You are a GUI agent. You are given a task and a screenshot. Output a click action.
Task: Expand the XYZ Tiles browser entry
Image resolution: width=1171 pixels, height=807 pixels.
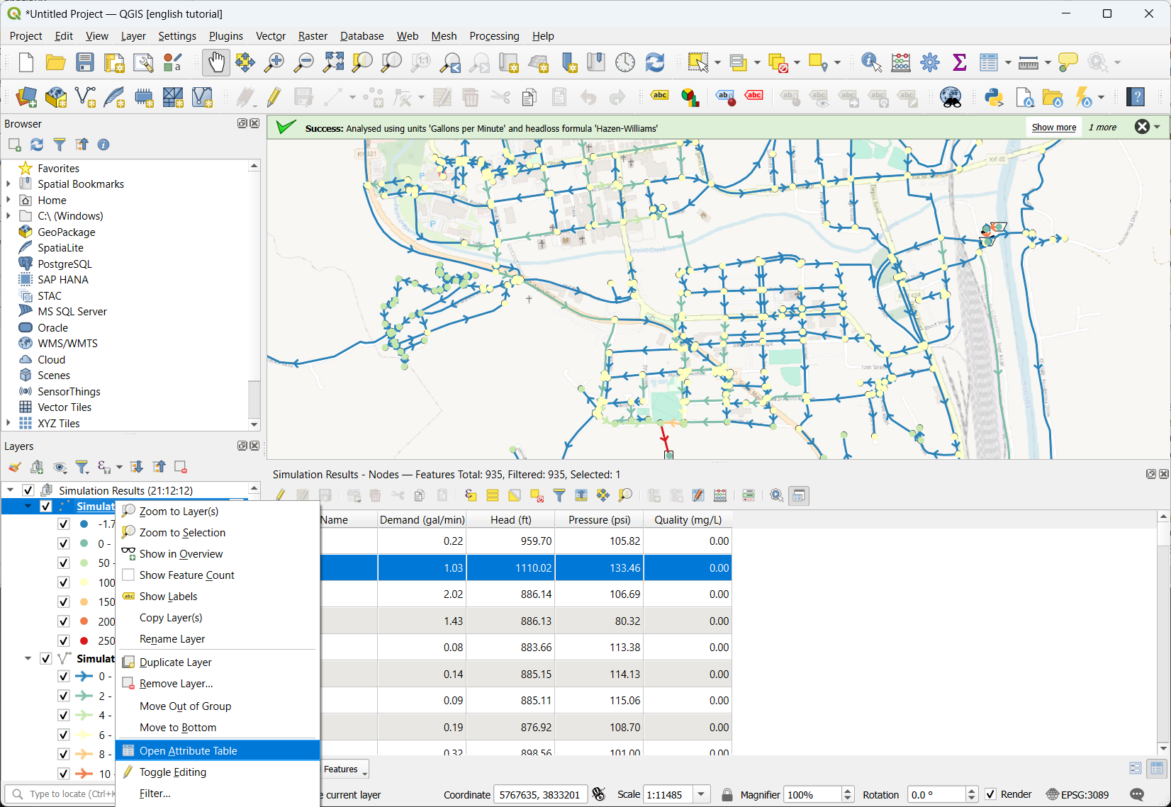click(x=9, y=423)
